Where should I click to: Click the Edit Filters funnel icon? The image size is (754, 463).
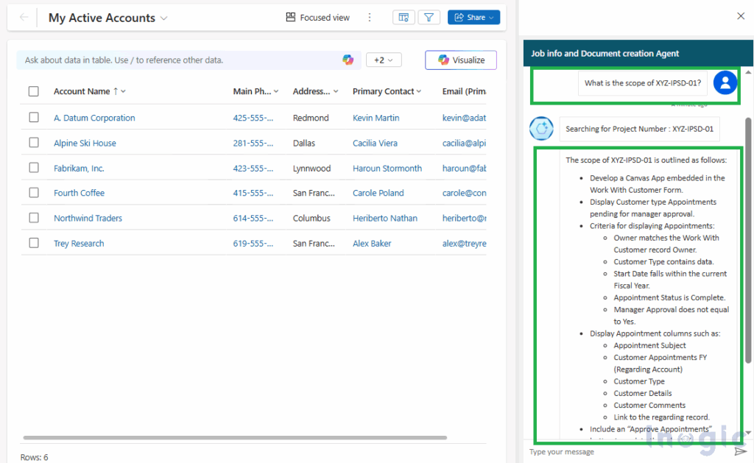429,16
